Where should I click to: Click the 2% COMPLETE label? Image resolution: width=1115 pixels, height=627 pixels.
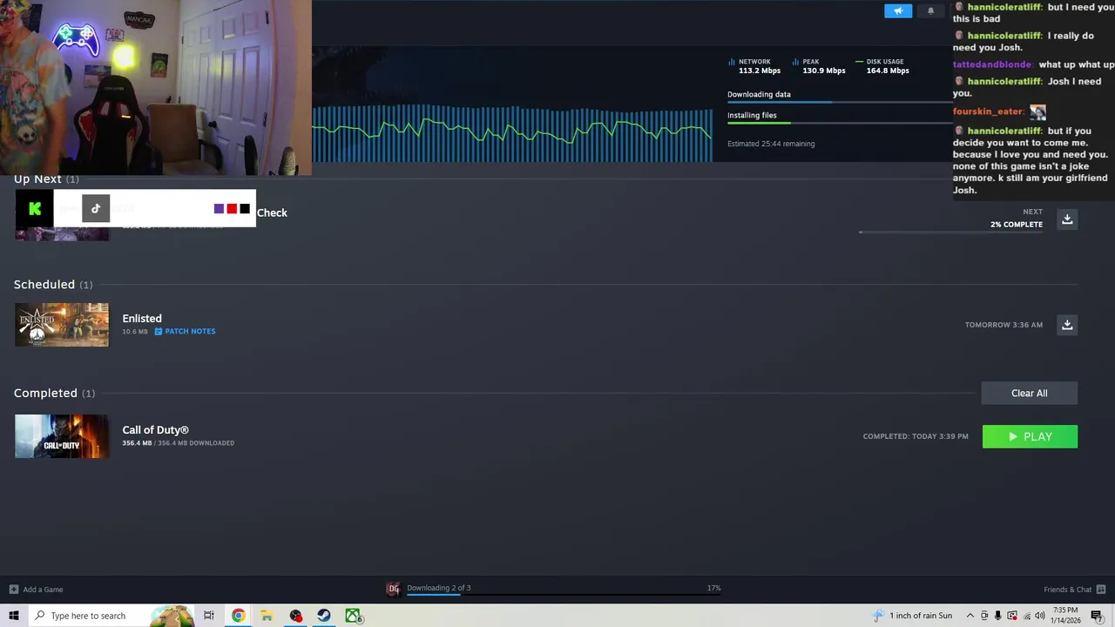point(1017,225)
